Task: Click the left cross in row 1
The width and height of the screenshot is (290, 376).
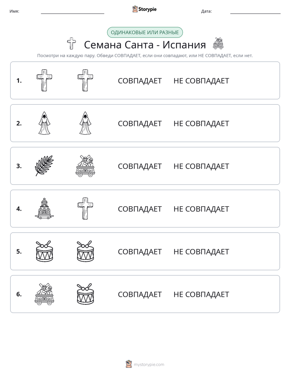Action: coord(44,80)
